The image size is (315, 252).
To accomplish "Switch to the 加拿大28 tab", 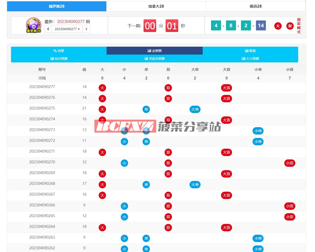I will [156, 6].
